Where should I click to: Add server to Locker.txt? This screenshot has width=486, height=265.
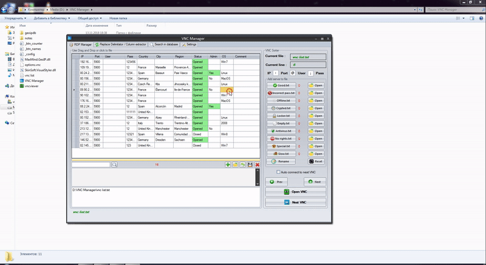281,116
